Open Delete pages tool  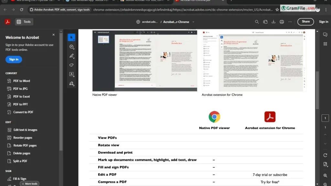point(18,153)
